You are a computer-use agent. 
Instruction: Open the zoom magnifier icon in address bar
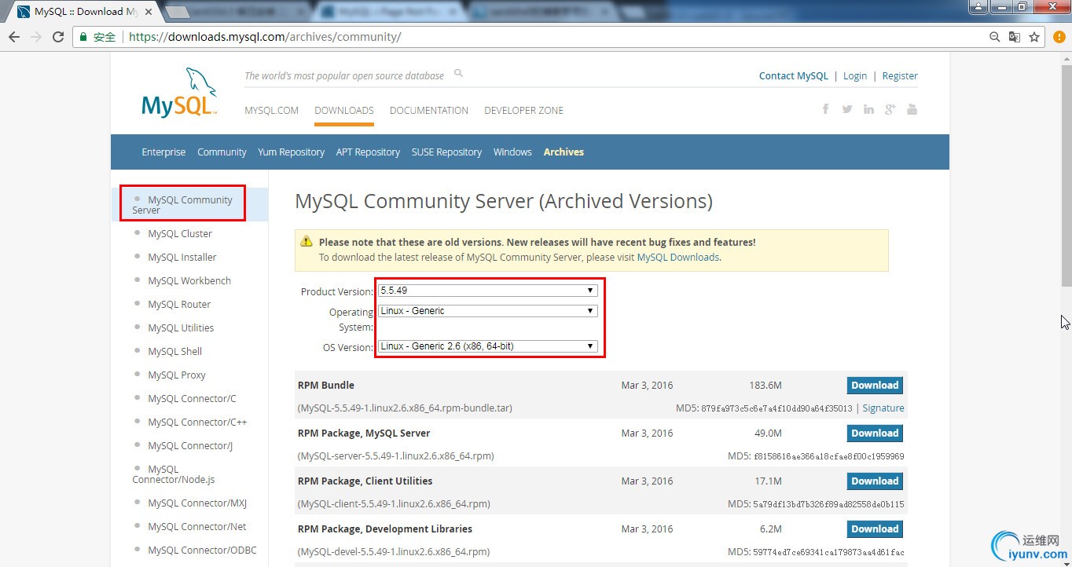994,37
